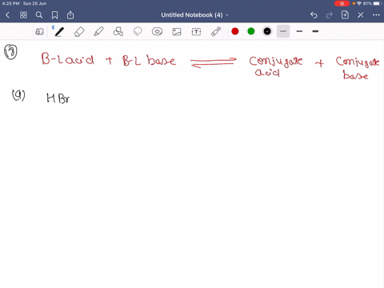Open the Elements sticker tool
This screenshot has height=288, width=384.
pos(157,32)
